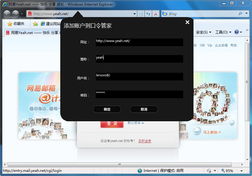Click the 密码 password input field
Viewport: 252px width, 176px height.
(139, 94)
